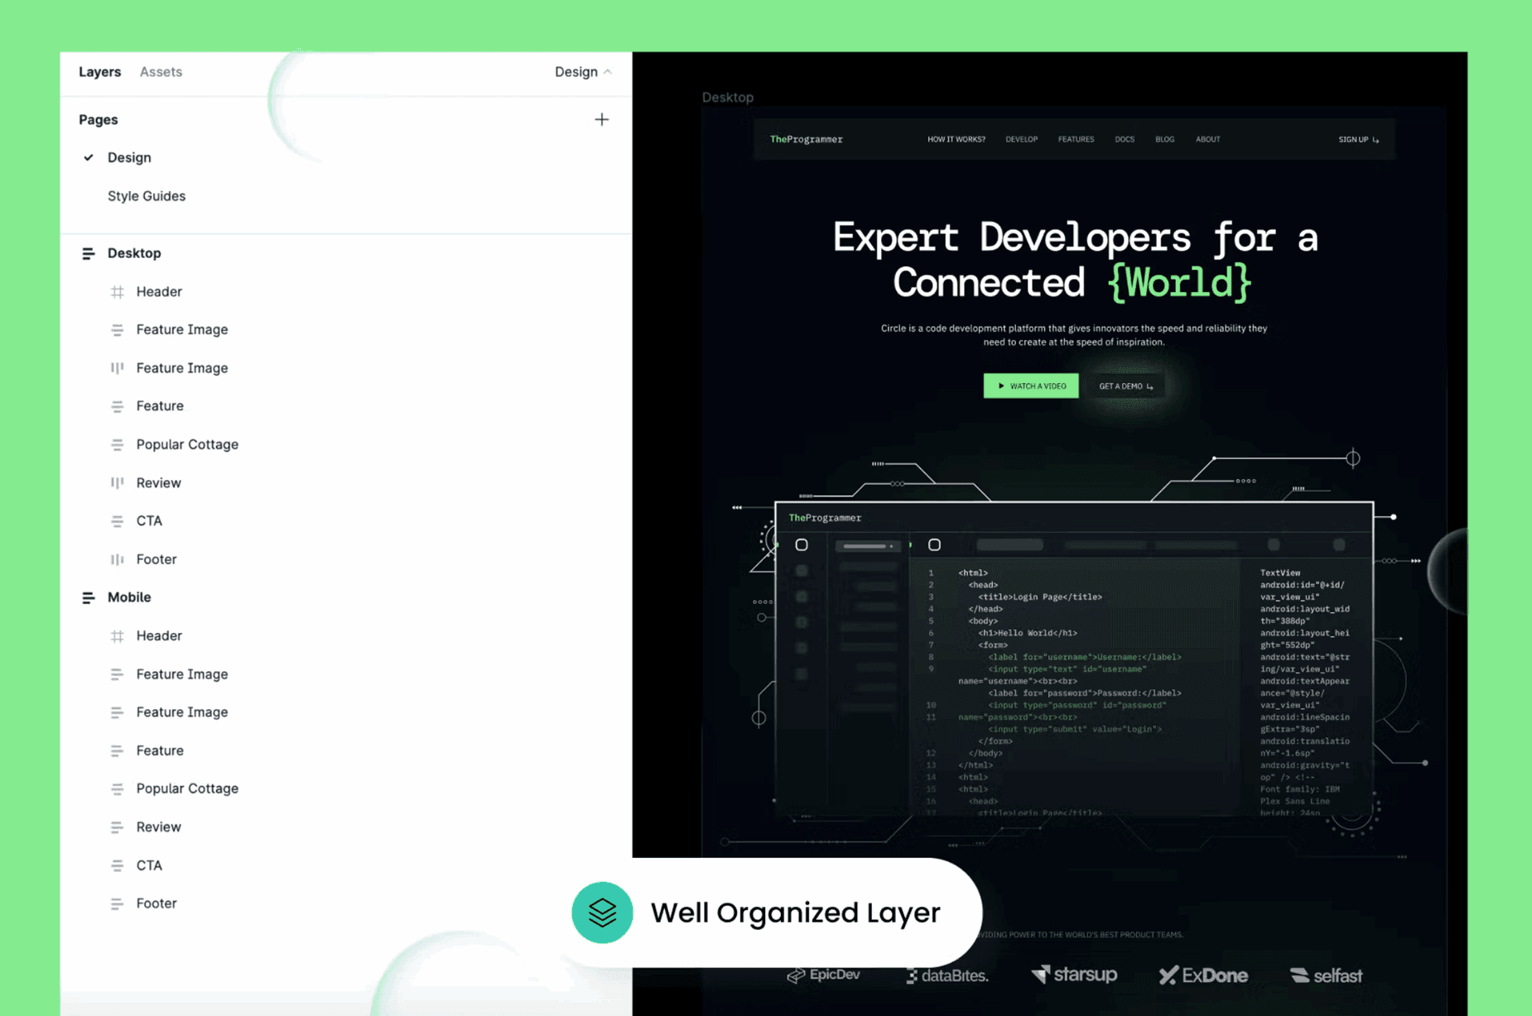The height and width of the screenshot is (1016, 1532).
Task: Click the plus icon to add page
Action: [601, 120]
